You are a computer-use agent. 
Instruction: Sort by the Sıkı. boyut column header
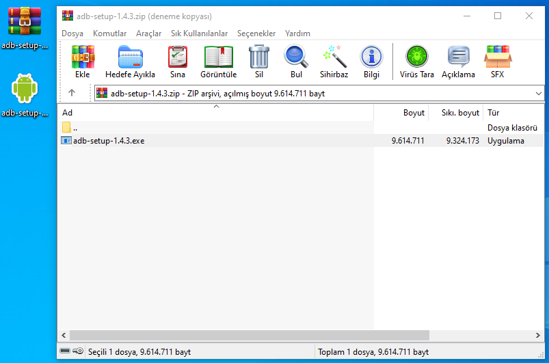[455, 113]
